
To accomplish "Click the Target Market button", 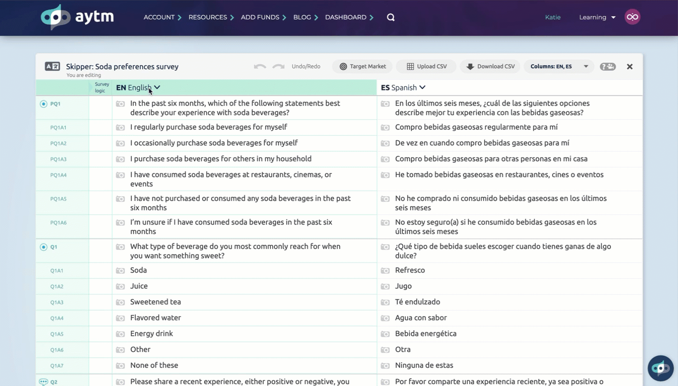I will [x=362, y=67].
